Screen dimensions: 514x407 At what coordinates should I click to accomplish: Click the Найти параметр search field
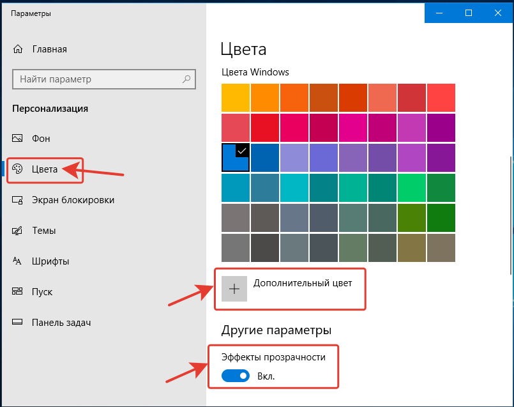pos(104,79)
